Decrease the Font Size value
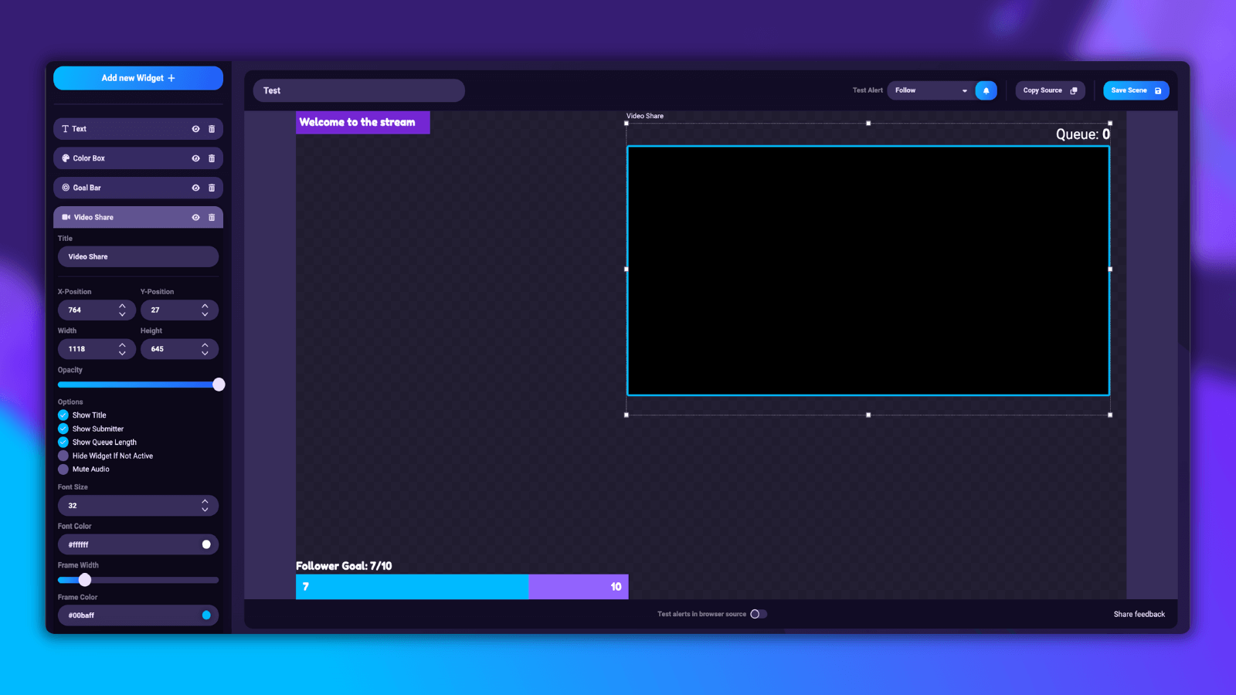The image size is (1236, 695). tap(205, 510)
